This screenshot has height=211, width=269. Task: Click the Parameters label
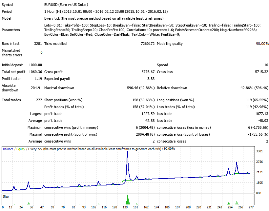pyautogui.click(x=11, y=30)
